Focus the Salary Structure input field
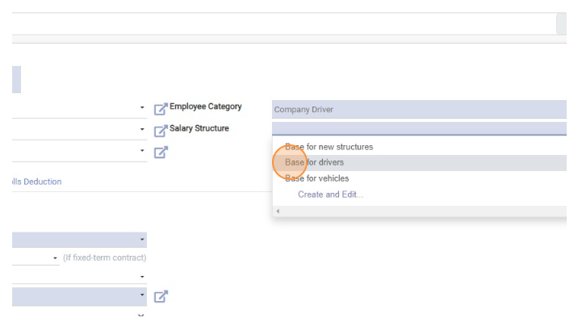The width and height of the screenshot is (578, 322). 419,128
